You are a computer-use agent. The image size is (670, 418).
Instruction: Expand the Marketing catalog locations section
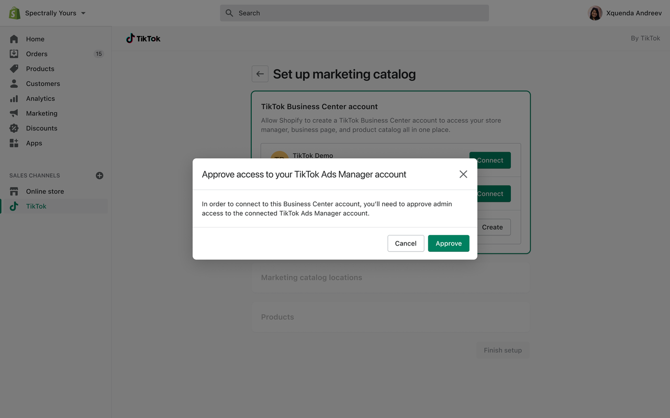pos(391,277)
